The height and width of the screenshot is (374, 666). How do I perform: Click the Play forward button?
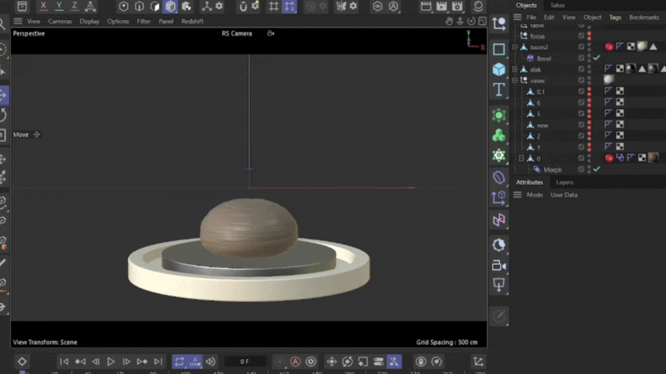click(111, 362)
